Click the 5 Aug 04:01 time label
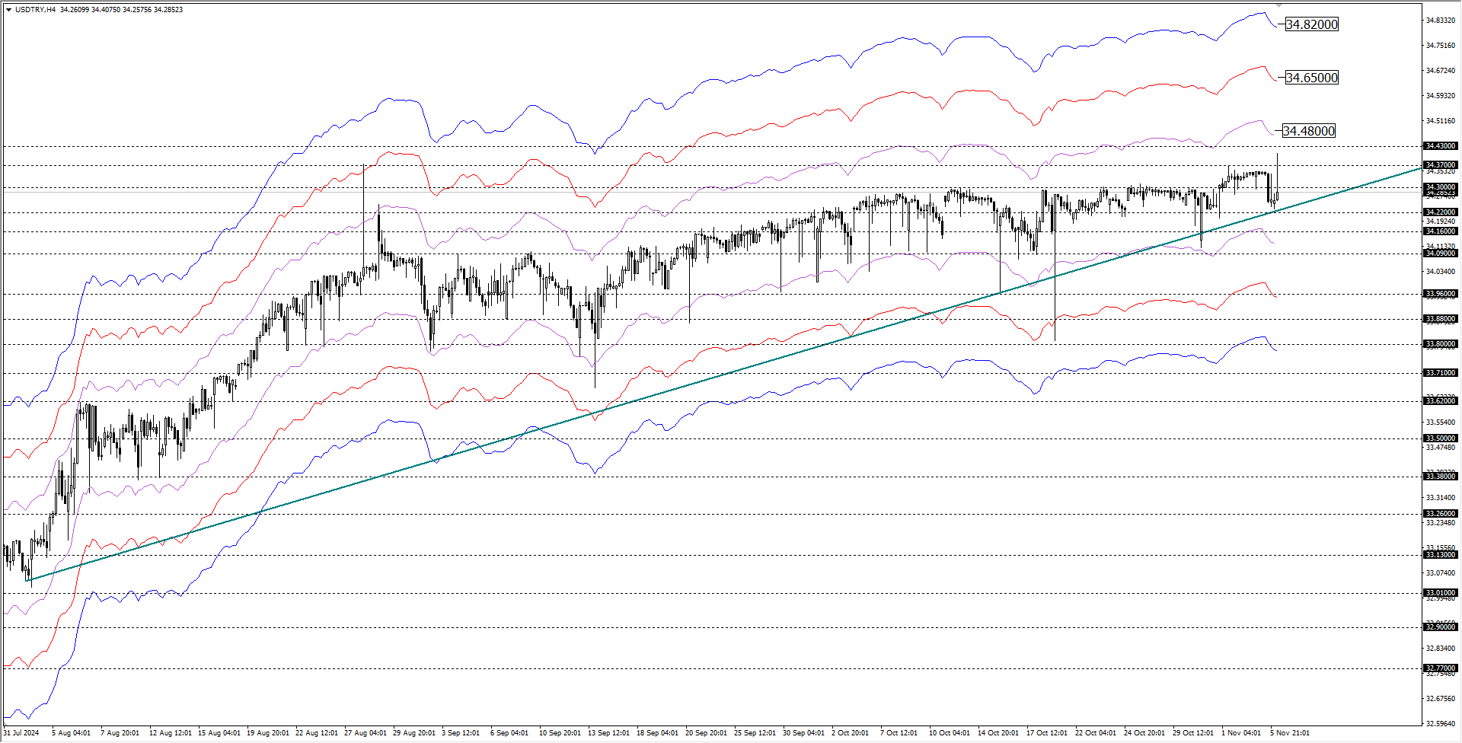Image resolution: width=1462 pixels, height=743 pixels. [71, 733]
